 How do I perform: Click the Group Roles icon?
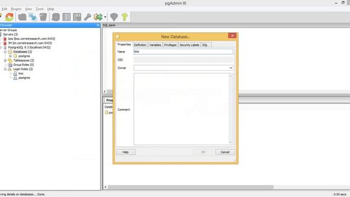(10, 65)
